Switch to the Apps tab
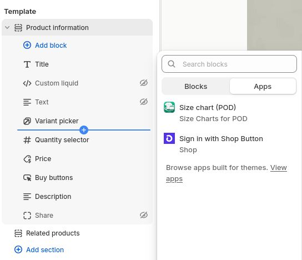The height and width of the screenshot is (260, 302). (263, 86)
